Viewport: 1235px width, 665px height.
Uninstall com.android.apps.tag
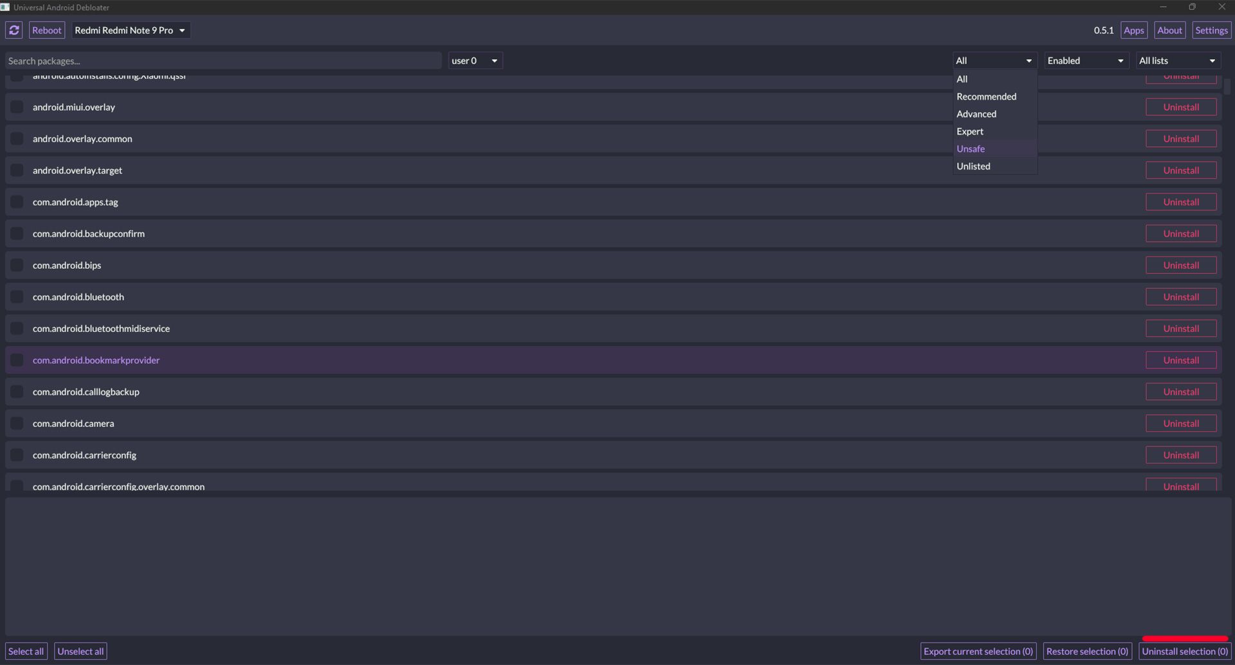(x=1181, y=201)
